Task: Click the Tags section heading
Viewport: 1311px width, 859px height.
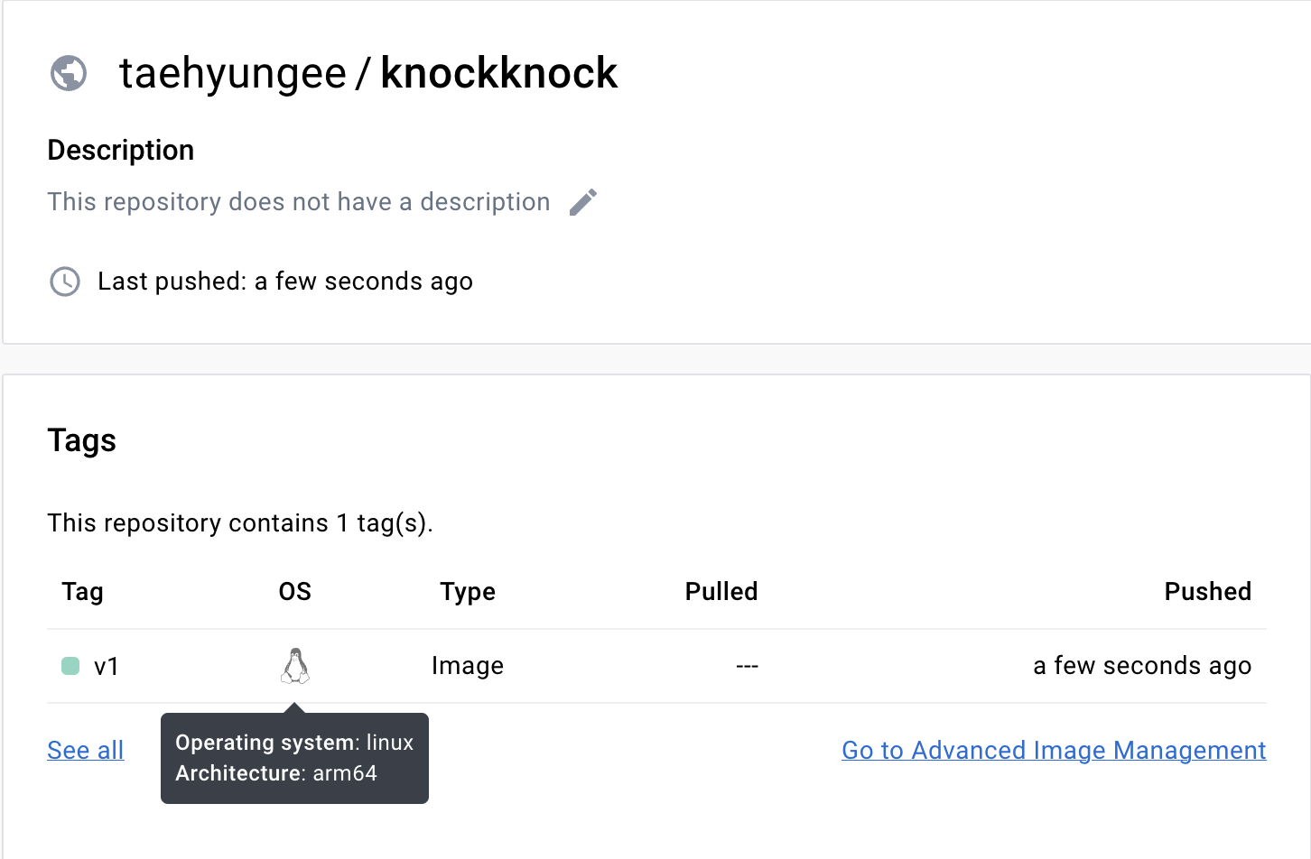Action: click(x=82, y=441)
